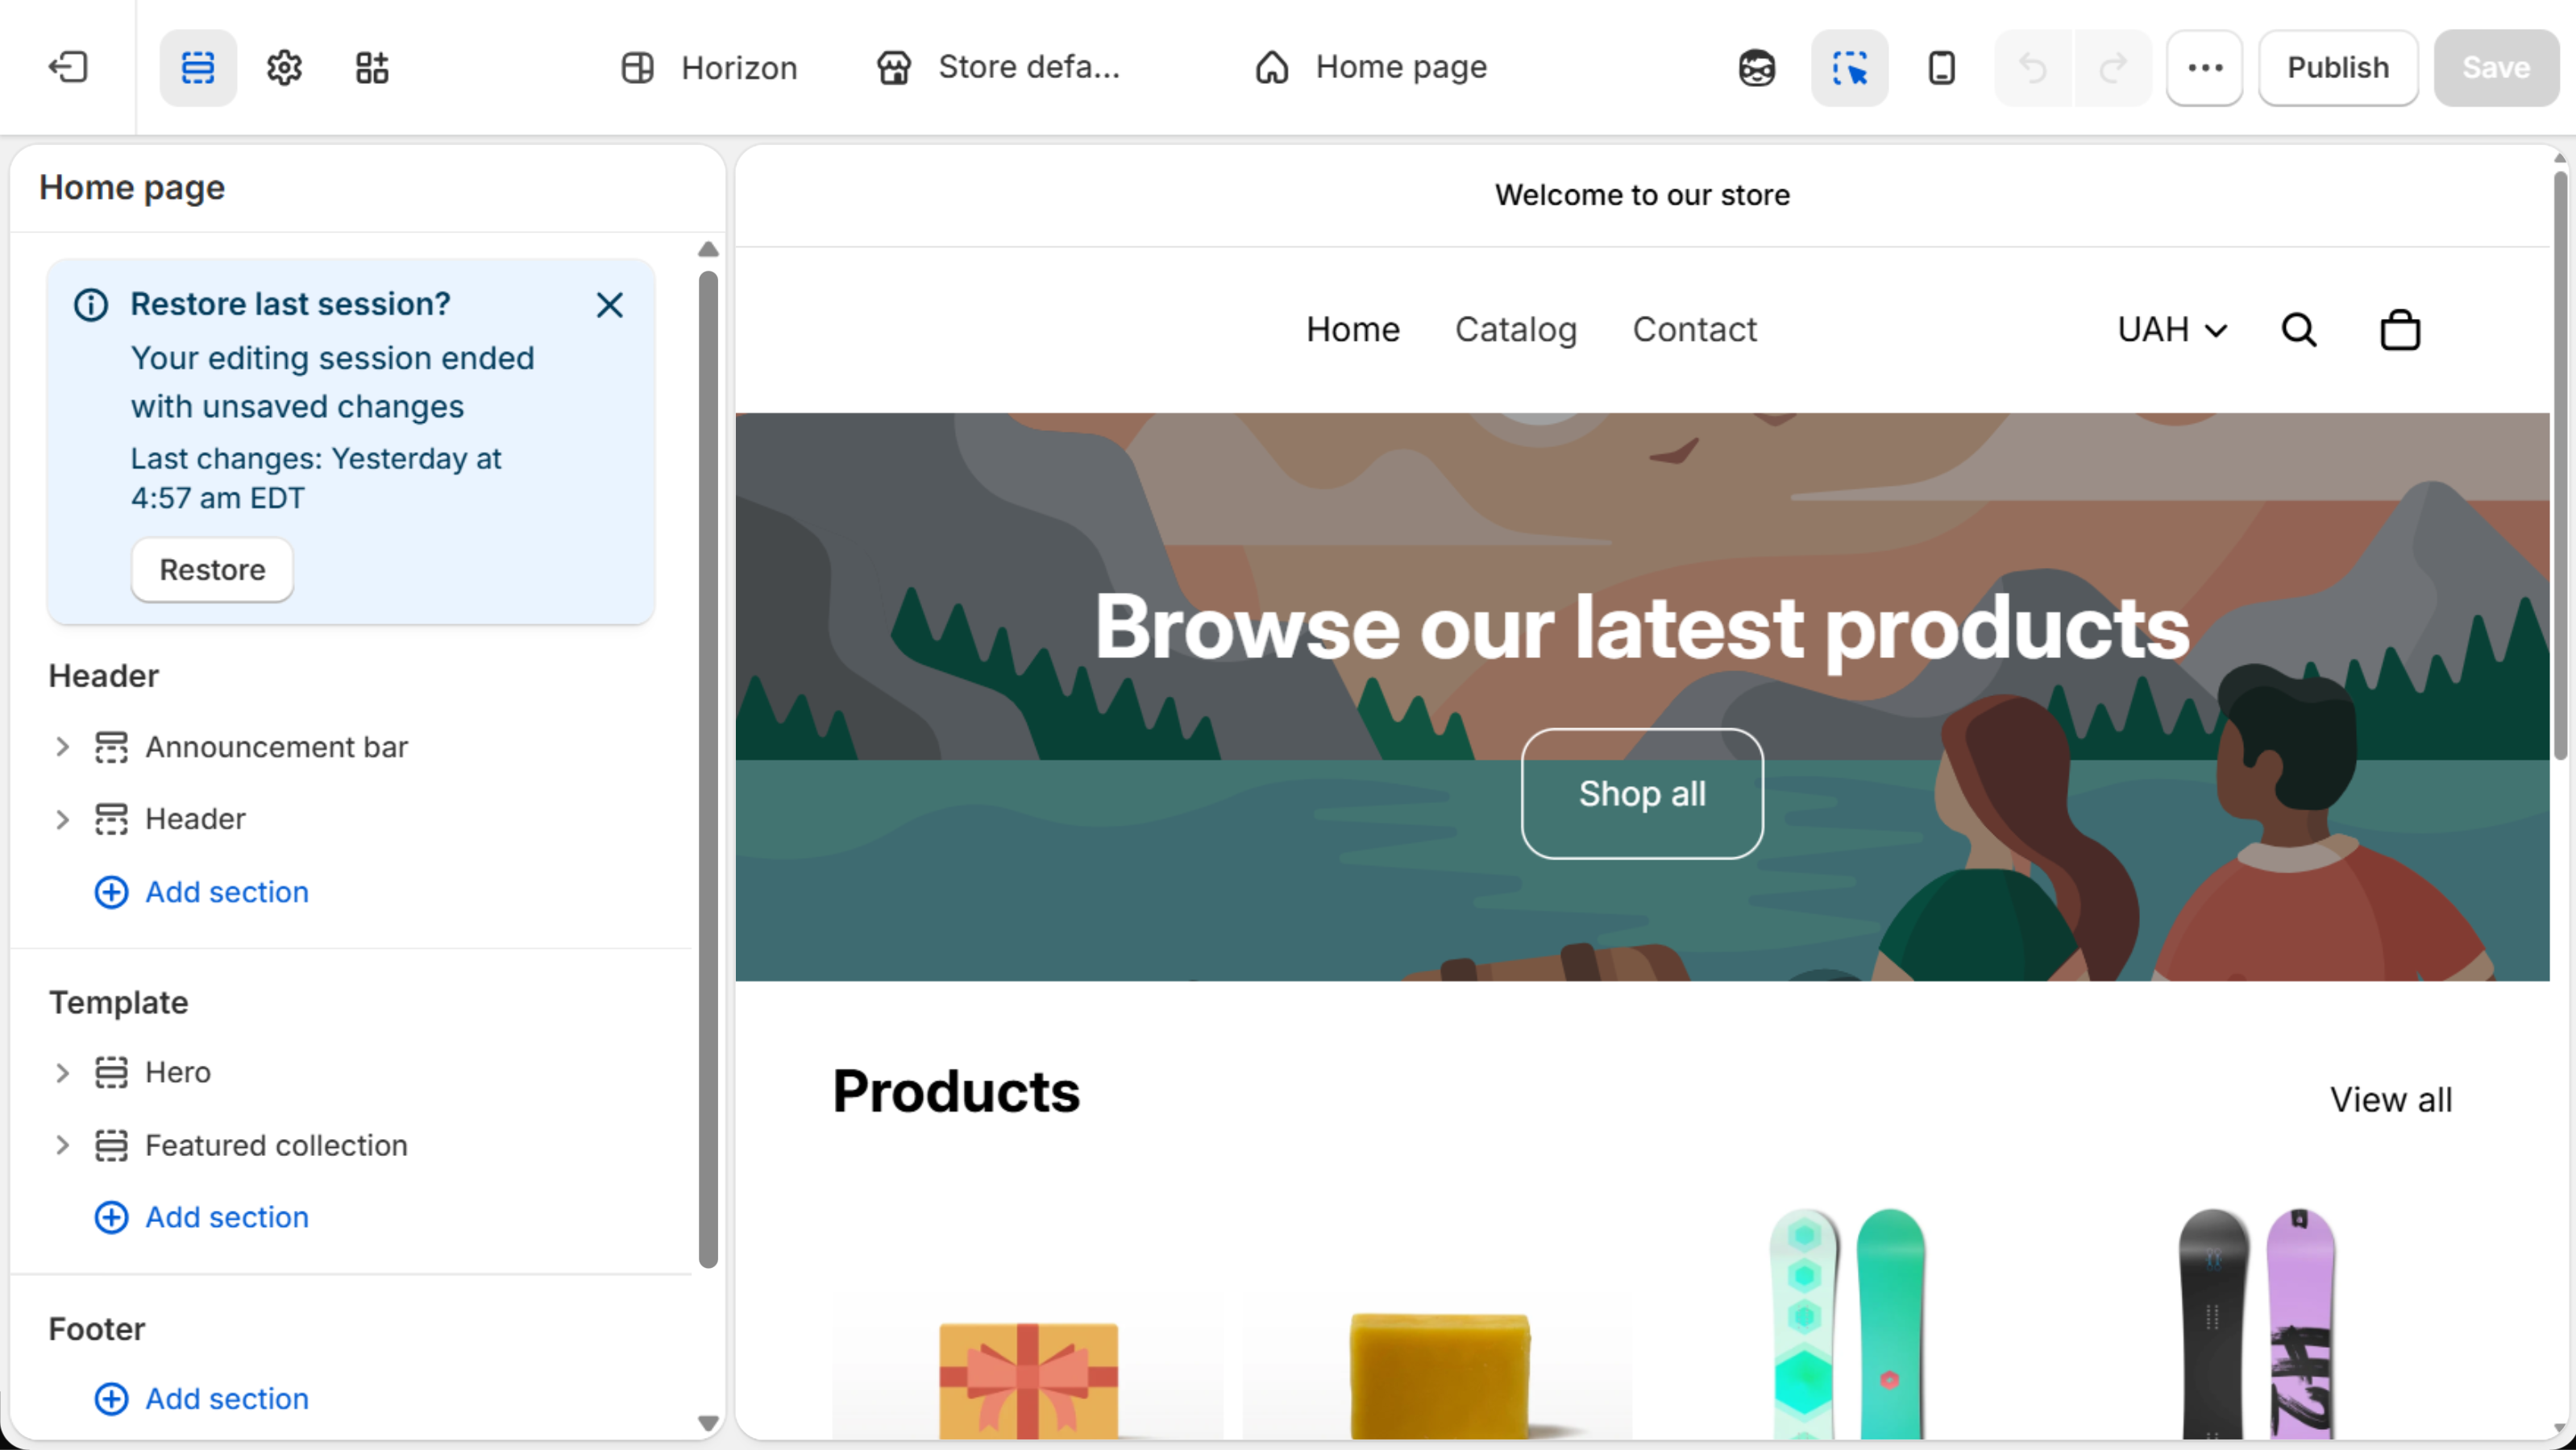Click the exit editor back icon
Screen dimensions: 2576x1450
68,67
